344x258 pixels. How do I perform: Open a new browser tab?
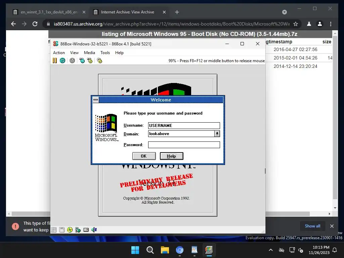[x=177, y=12]
